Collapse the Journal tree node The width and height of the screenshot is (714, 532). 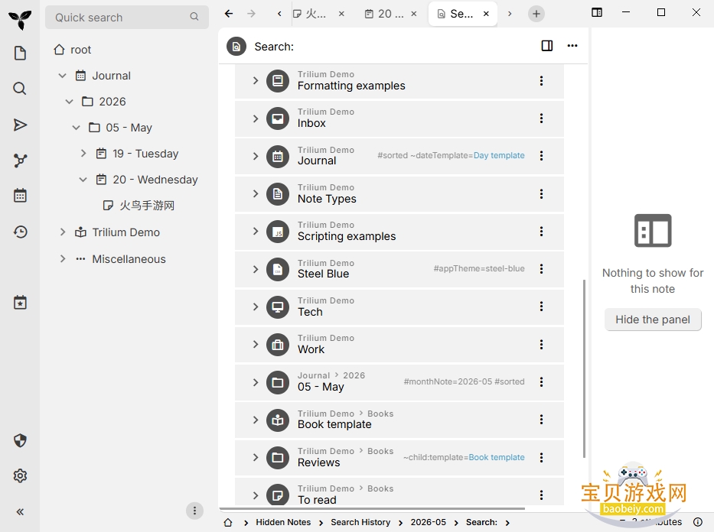coord(63,76)
